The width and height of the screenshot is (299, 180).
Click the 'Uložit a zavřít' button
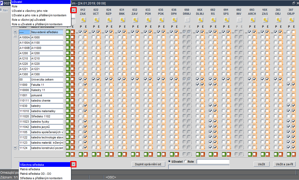pos(284,164)
